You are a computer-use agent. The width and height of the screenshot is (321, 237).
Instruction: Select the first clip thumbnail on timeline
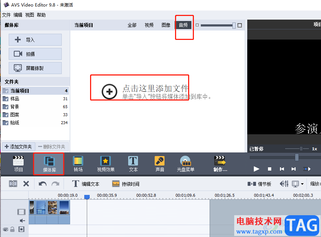32,208
